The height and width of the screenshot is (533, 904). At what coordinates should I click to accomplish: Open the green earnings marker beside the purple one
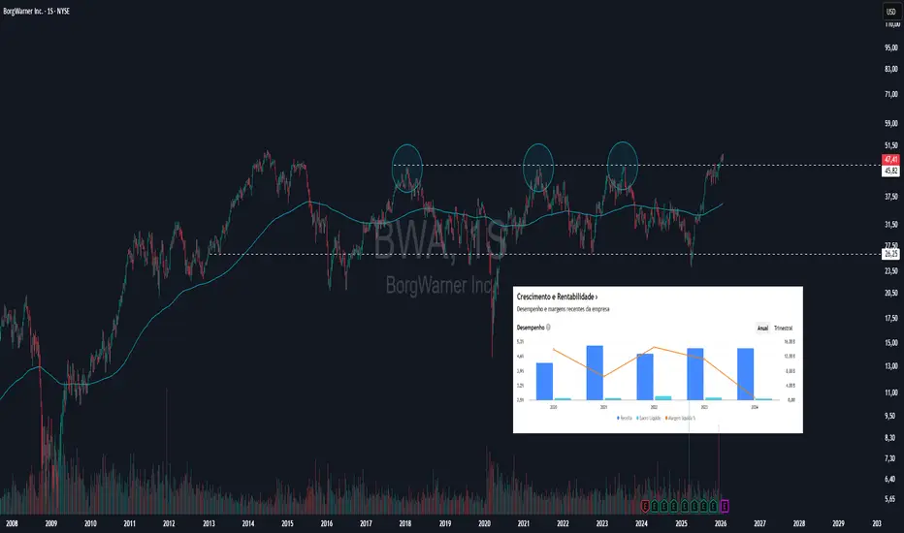714,506
